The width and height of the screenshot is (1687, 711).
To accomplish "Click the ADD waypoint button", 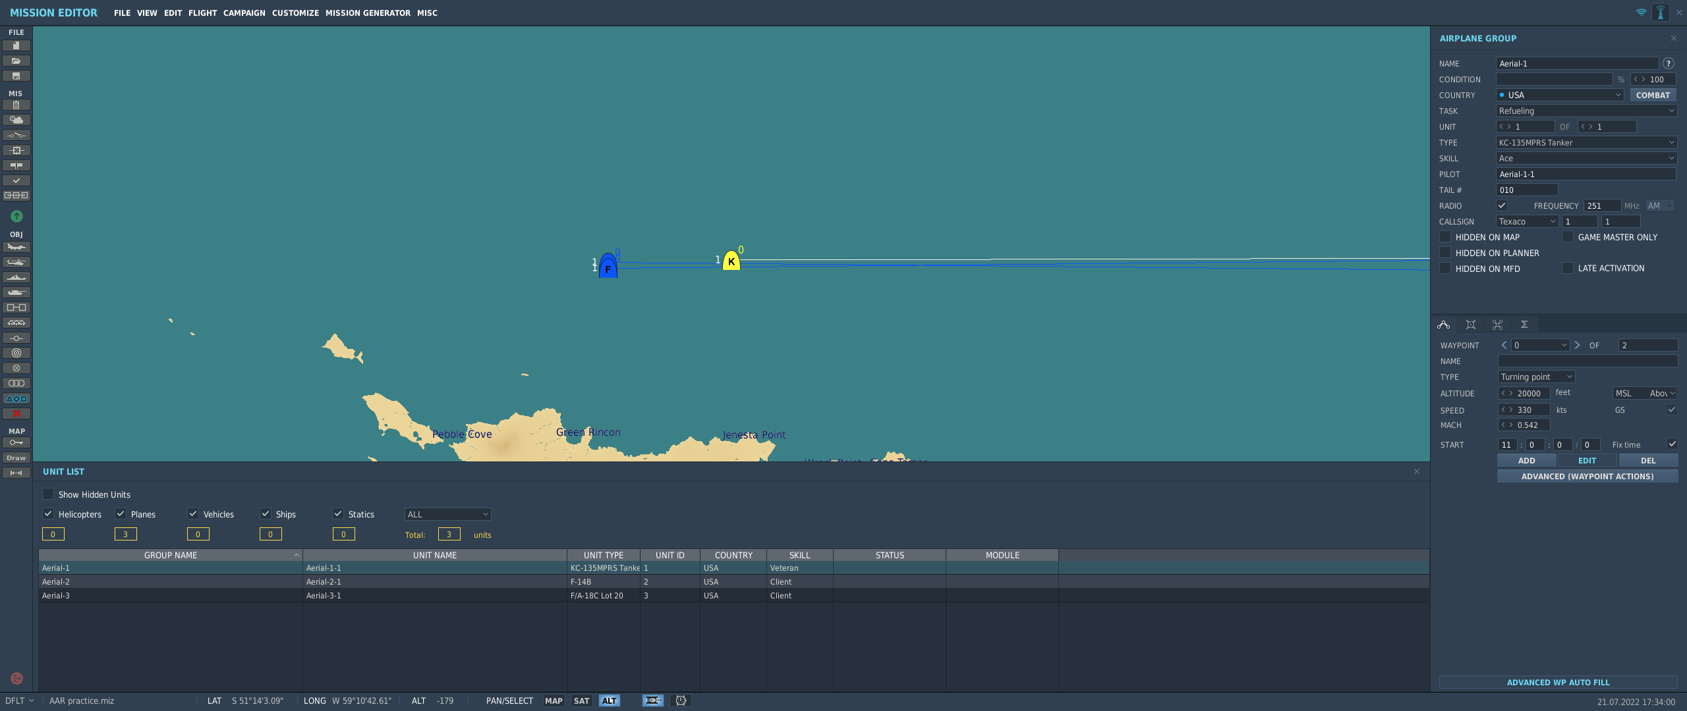I will tap(1527, 461).
